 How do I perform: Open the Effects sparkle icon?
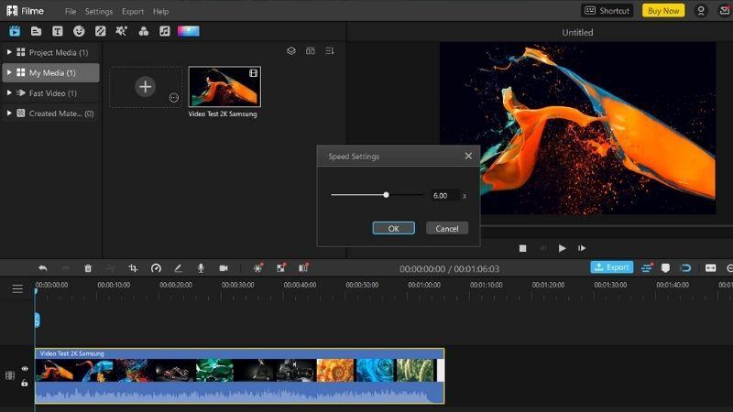point(122,31)
